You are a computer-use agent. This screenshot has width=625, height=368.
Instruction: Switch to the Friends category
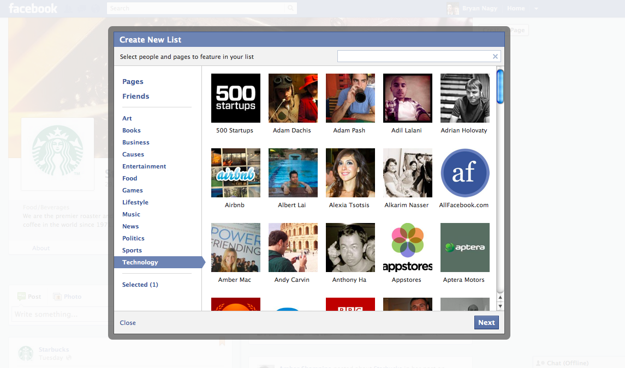click(x=135, y=96)
